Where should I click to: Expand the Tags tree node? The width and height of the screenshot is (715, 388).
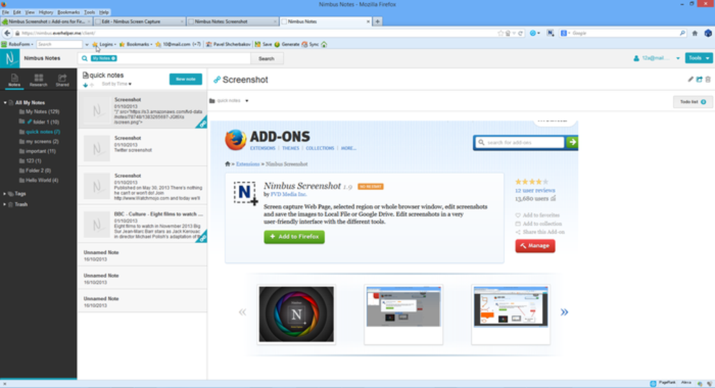[5, 194]
